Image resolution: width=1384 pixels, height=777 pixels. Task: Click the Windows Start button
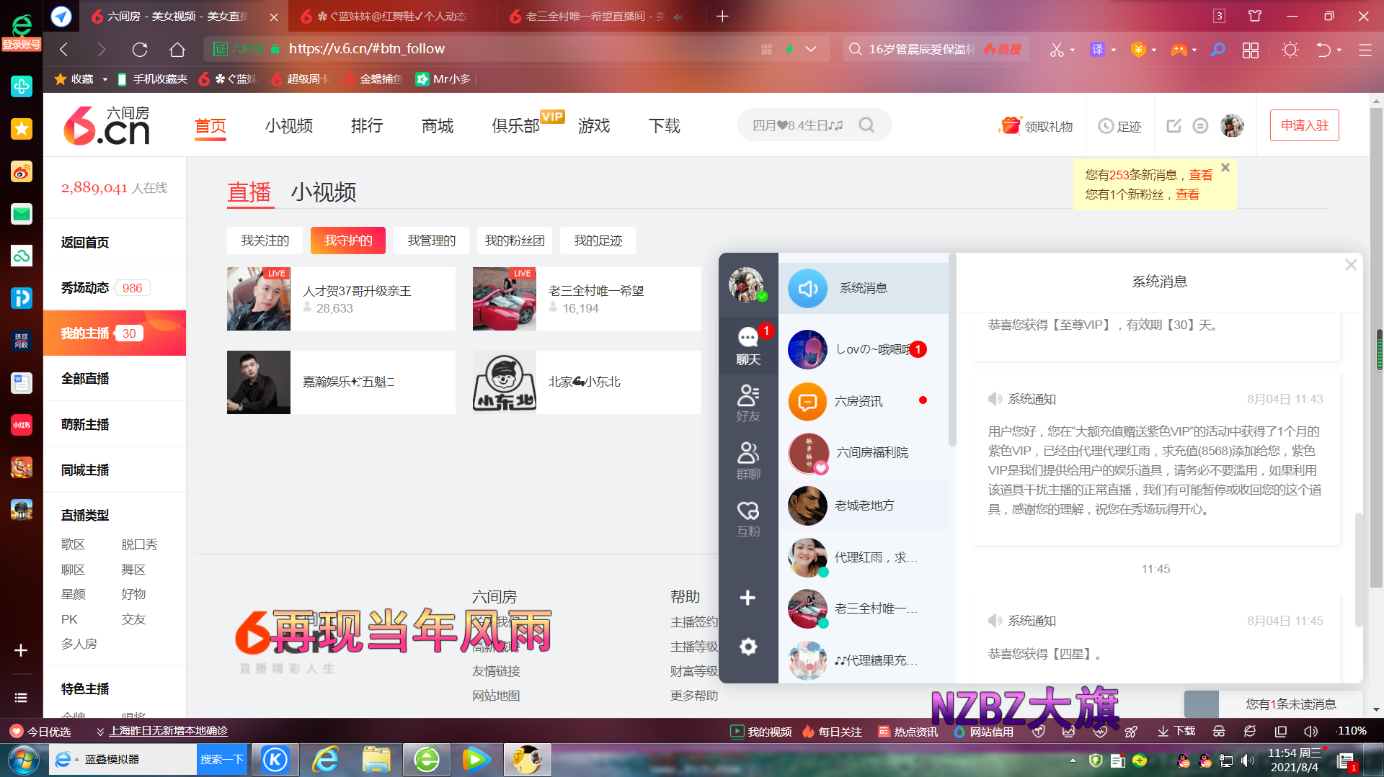coord(23,760)
